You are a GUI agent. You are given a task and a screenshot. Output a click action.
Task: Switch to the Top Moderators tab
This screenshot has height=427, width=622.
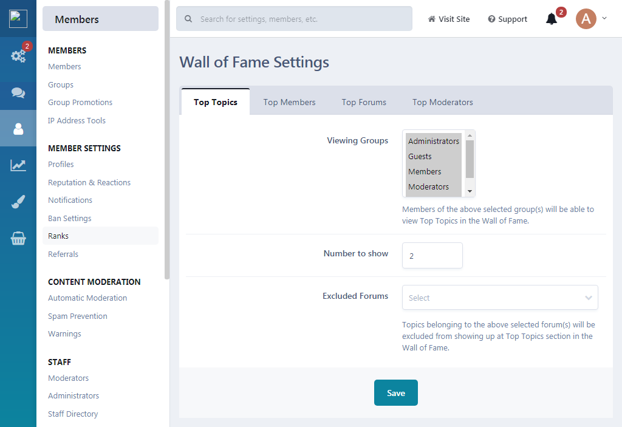pos(442,103)
